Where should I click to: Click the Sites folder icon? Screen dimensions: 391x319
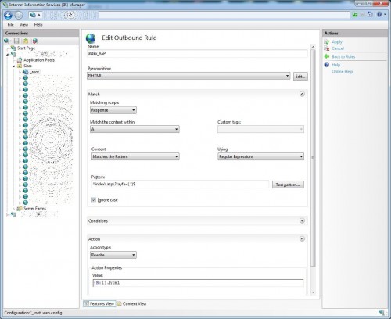click(x=20, y=66)
